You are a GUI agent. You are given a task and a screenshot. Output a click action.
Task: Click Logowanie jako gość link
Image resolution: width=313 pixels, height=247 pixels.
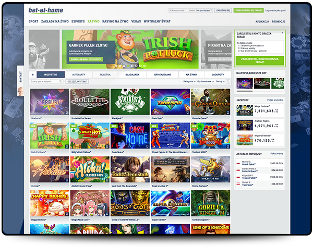pyautogui.click(x=275, y=10)
